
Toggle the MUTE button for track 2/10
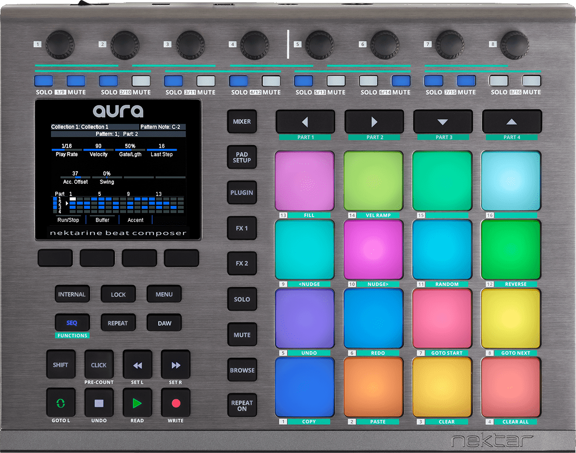click(141, 81)
